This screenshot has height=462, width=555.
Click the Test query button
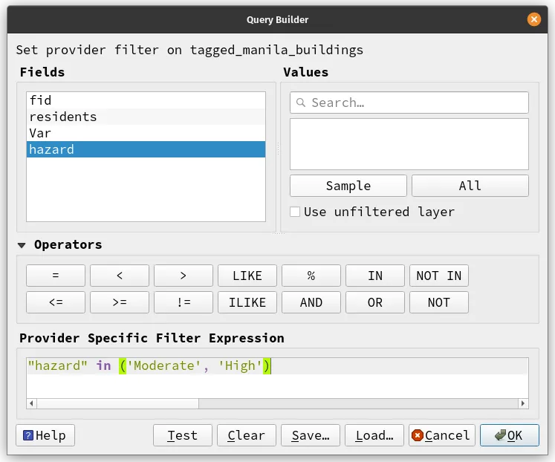point(182,435)
